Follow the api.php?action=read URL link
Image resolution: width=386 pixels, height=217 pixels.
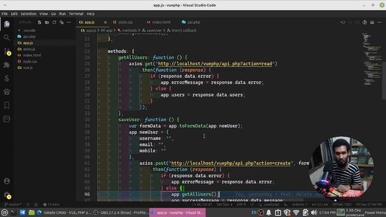pos(215,64)
